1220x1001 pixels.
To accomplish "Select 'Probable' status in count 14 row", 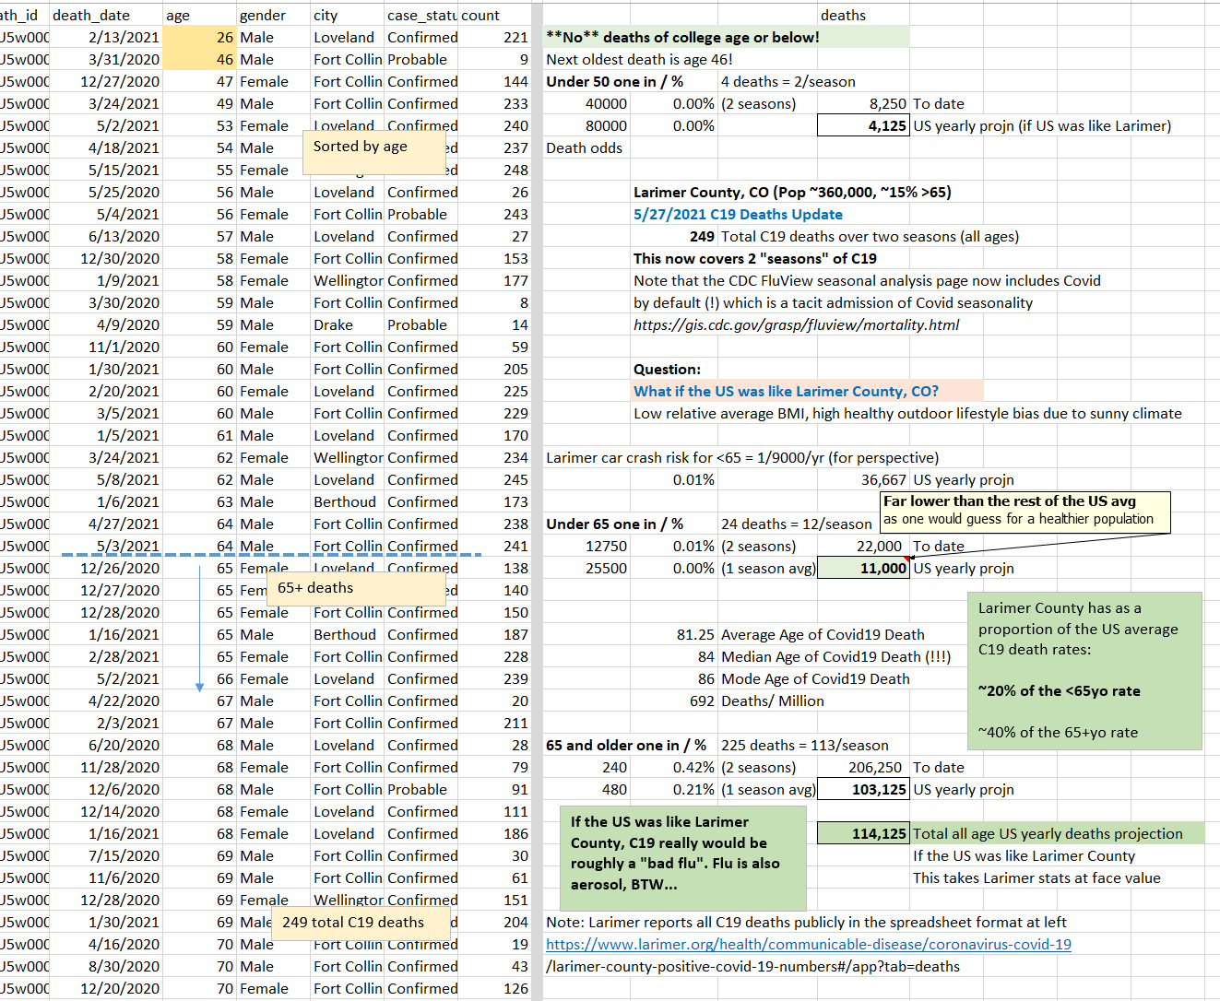I will (x=421, y=324).
